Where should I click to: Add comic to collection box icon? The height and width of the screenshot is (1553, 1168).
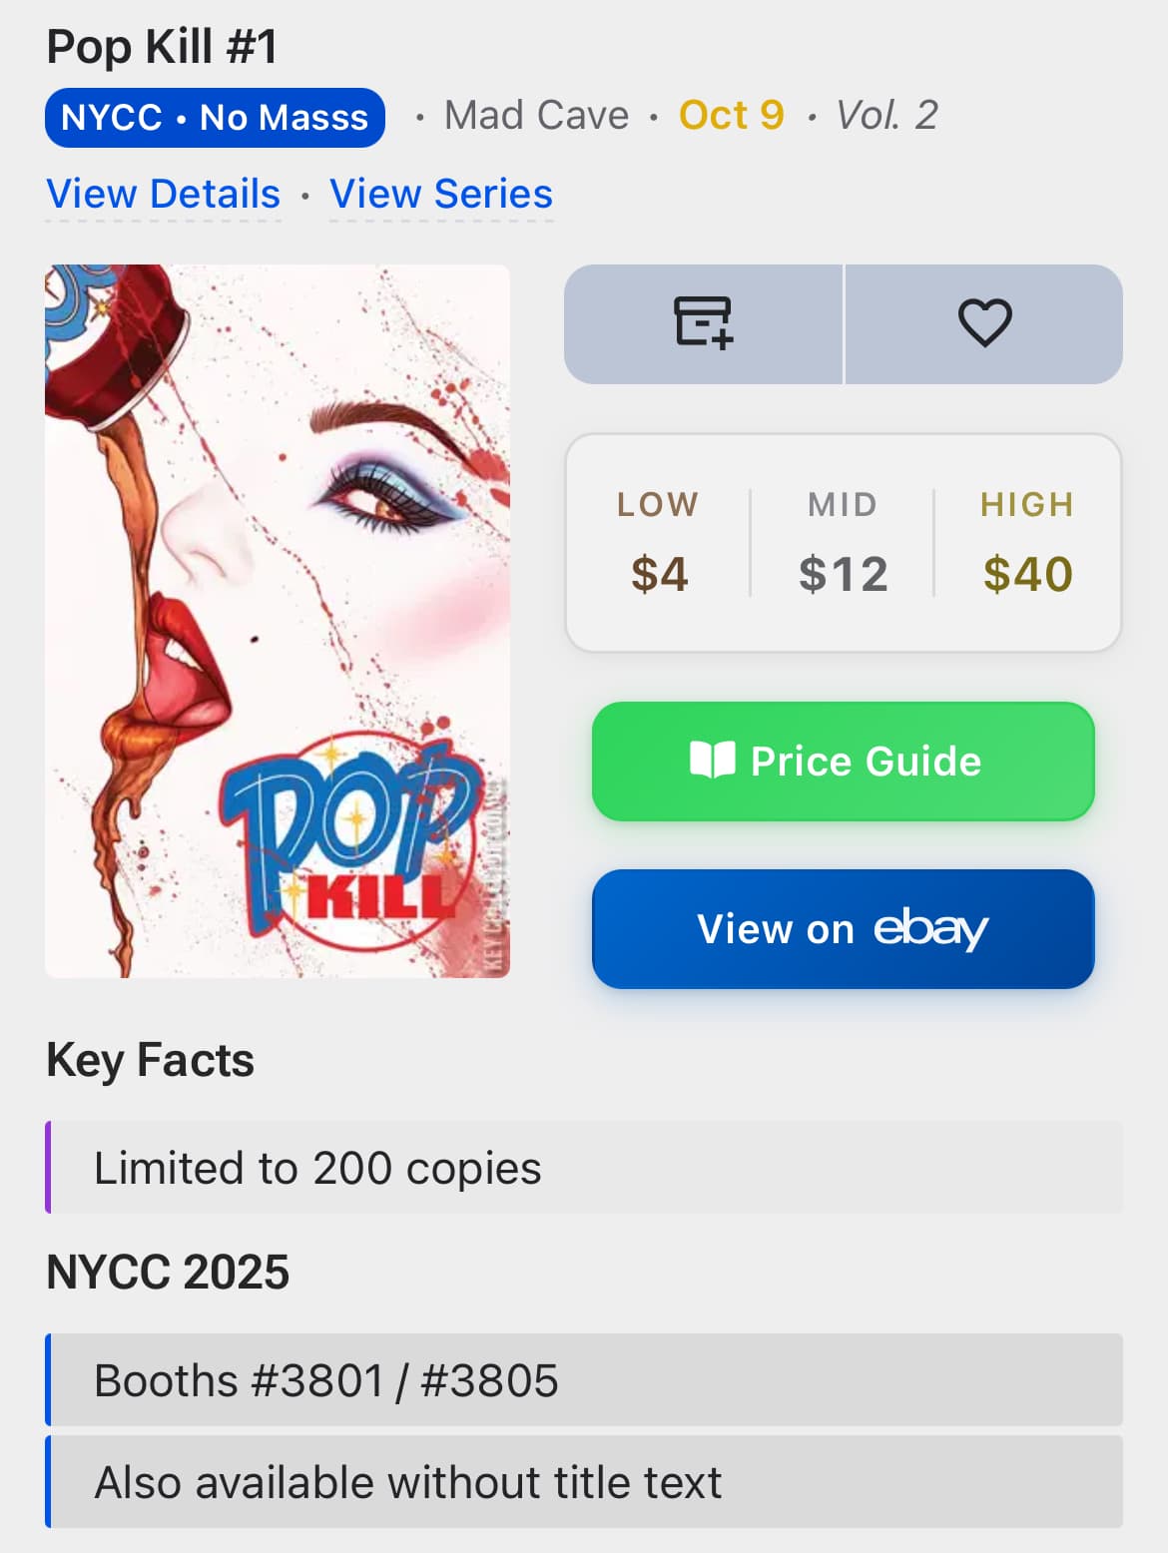click(703, 323)
